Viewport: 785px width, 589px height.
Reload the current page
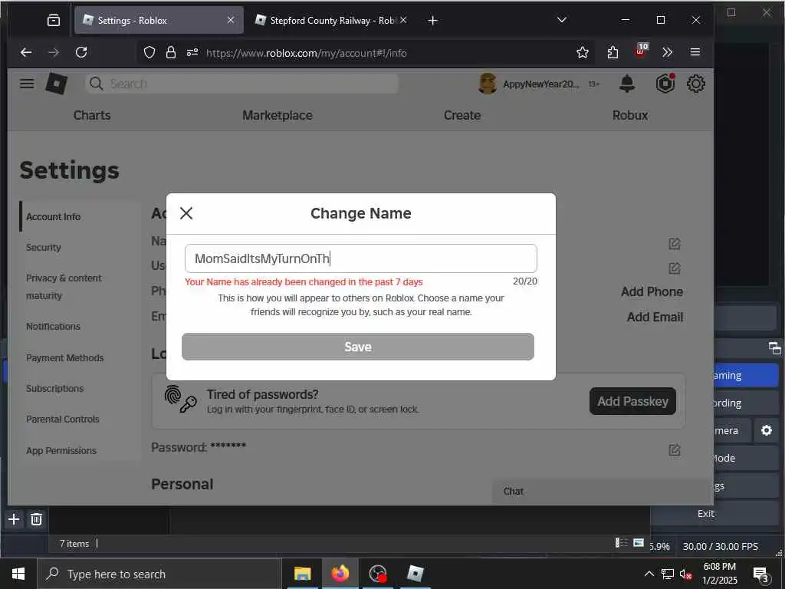pyautogui.click(x=81, y=52)
